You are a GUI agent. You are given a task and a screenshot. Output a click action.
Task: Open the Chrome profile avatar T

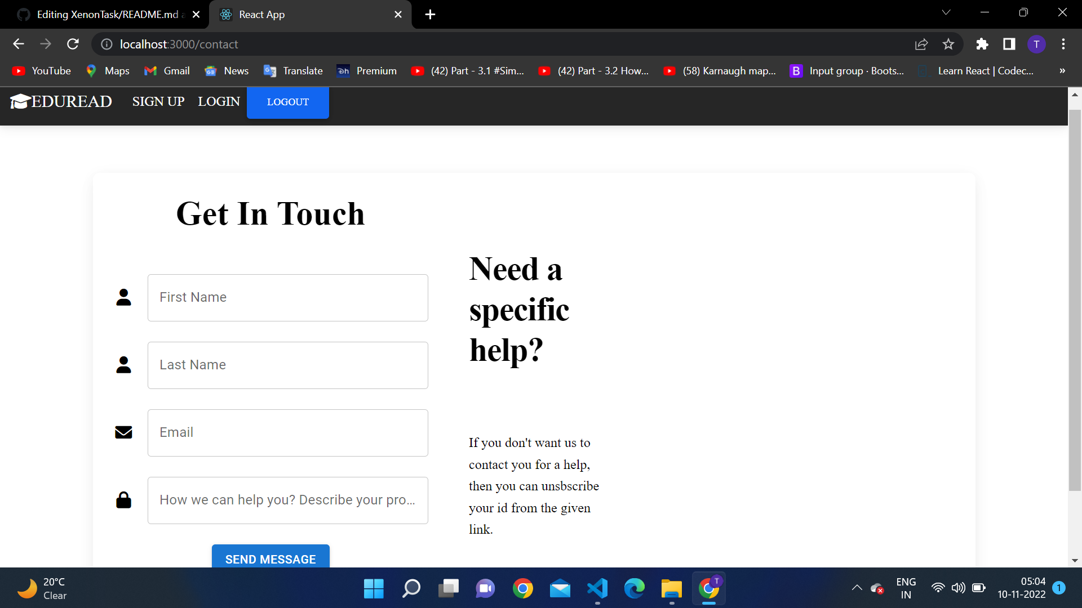pyautogui.click(x=1036, y=44)
